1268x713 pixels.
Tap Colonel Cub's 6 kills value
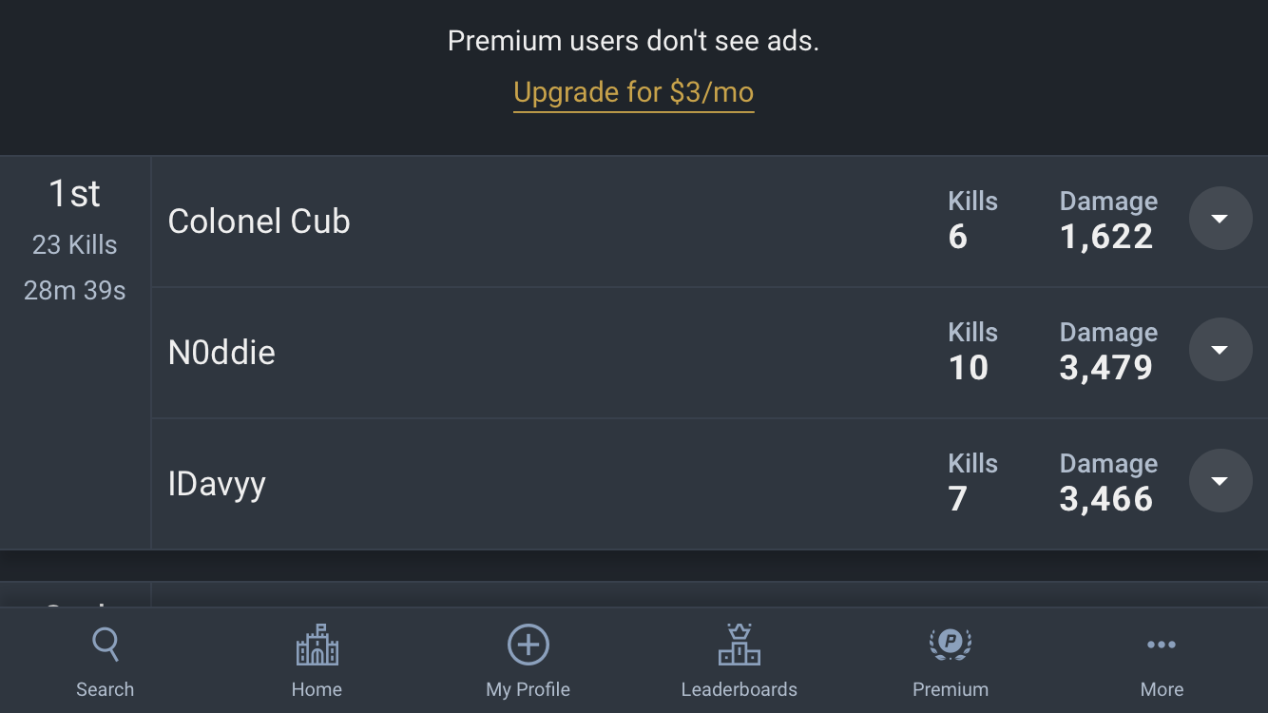pos(958,237)
